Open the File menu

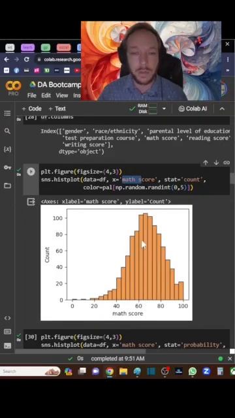(32, 95)
